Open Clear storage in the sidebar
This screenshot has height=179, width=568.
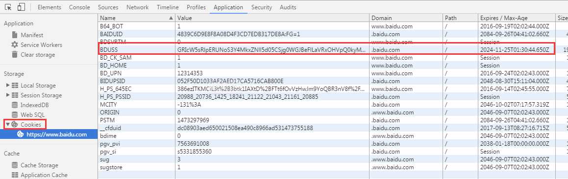pos(38,55)
